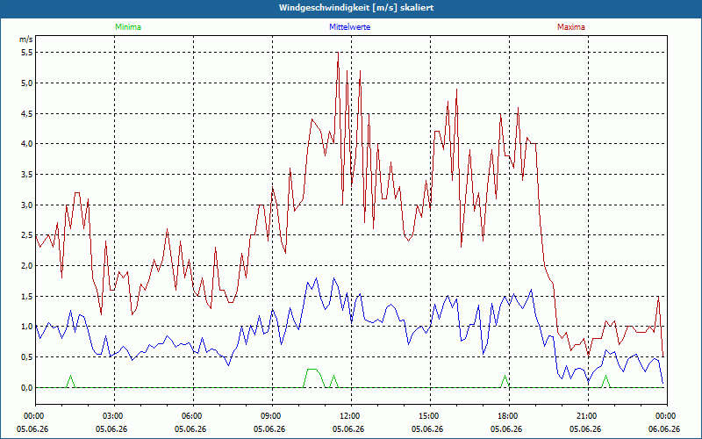The width and height of the screenshot is (702, 439).
Task: Click the 15:00 time axis label
Action: pos(430,416)
